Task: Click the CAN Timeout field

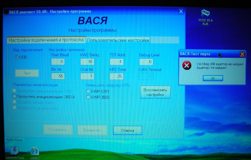Action: (146, 76)
